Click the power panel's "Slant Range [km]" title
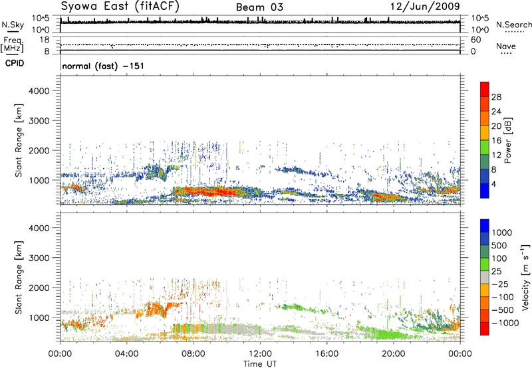The image size is (532, 368). 19,140
